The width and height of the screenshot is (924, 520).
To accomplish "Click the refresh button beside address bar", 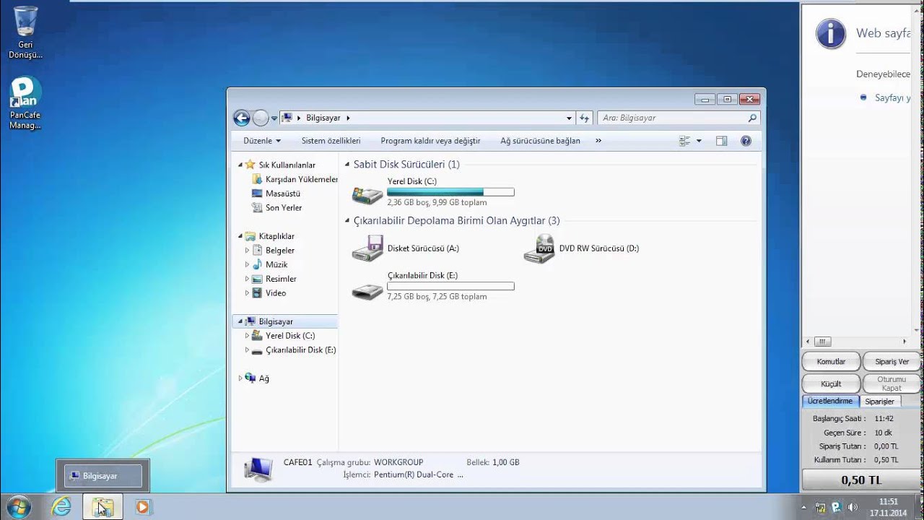I will click(585, 118).
